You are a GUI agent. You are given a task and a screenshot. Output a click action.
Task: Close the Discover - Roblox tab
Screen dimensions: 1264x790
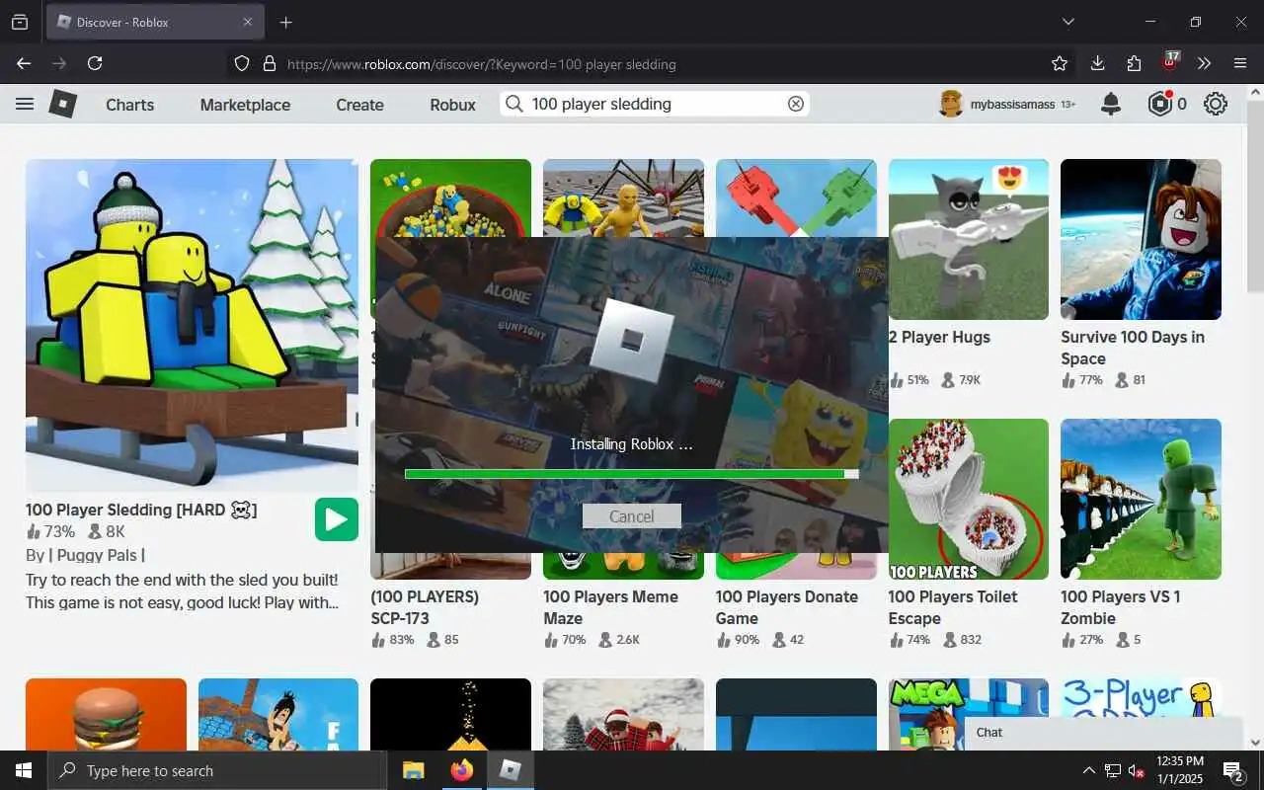coord(248,22)
